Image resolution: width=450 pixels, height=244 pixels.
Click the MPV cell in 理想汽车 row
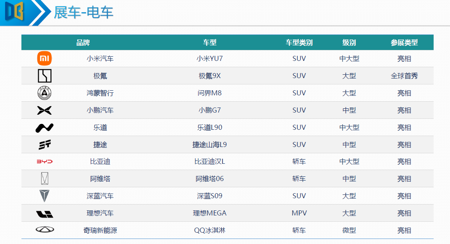tap(299, 213)
